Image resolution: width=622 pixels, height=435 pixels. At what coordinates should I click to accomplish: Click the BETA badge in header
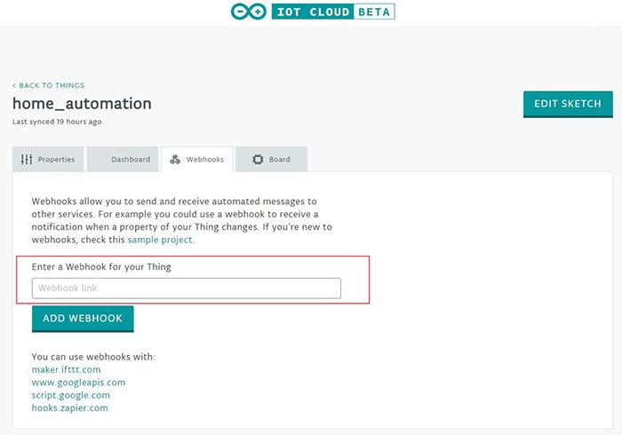click(x=373, y=12)
